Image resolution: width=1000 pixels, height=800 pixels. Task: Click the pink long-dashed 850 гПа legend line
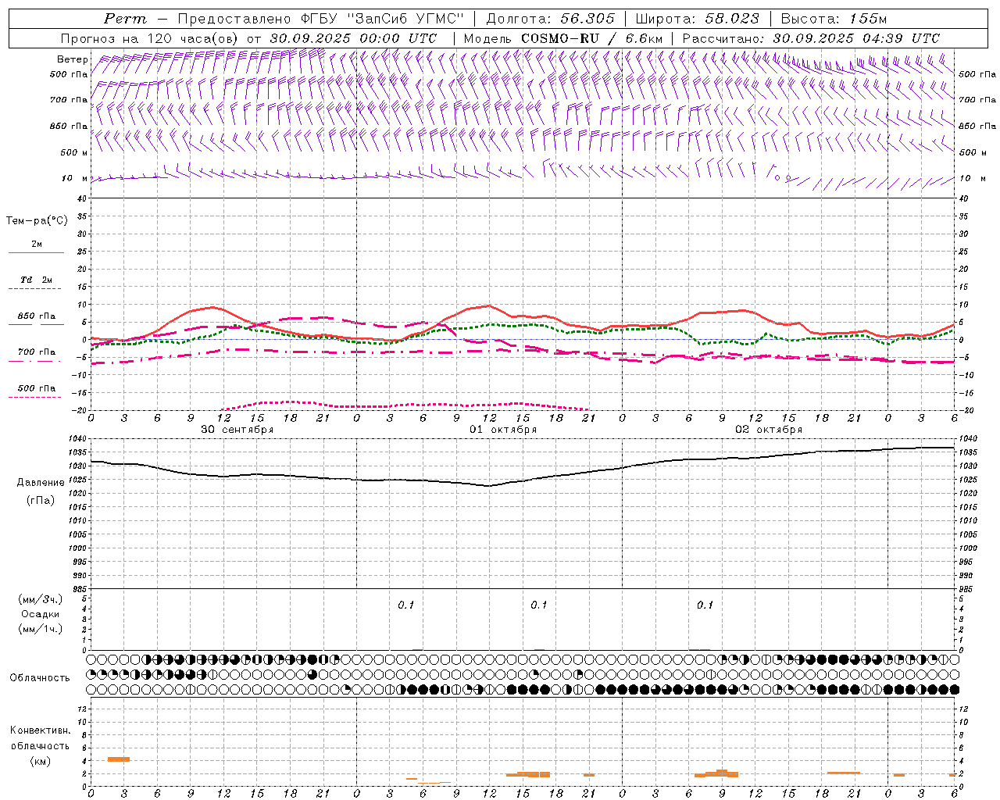click(36, 324)
